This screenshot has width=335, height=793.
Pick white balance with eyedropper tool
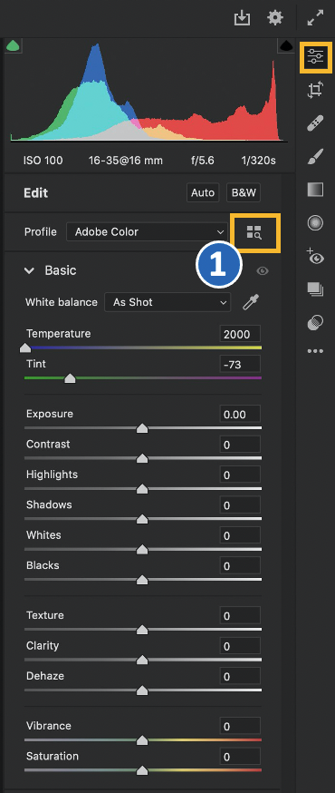tap(251, 302)
